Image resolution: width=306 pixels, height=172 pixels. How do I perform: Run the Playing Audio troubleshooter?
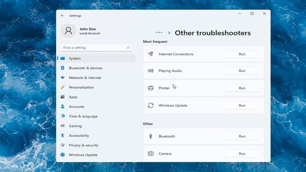point(242,71)
